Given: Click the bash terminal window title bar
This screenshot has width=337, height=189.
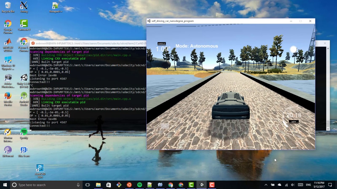Looking at the screenshot, I should point(88,43).
